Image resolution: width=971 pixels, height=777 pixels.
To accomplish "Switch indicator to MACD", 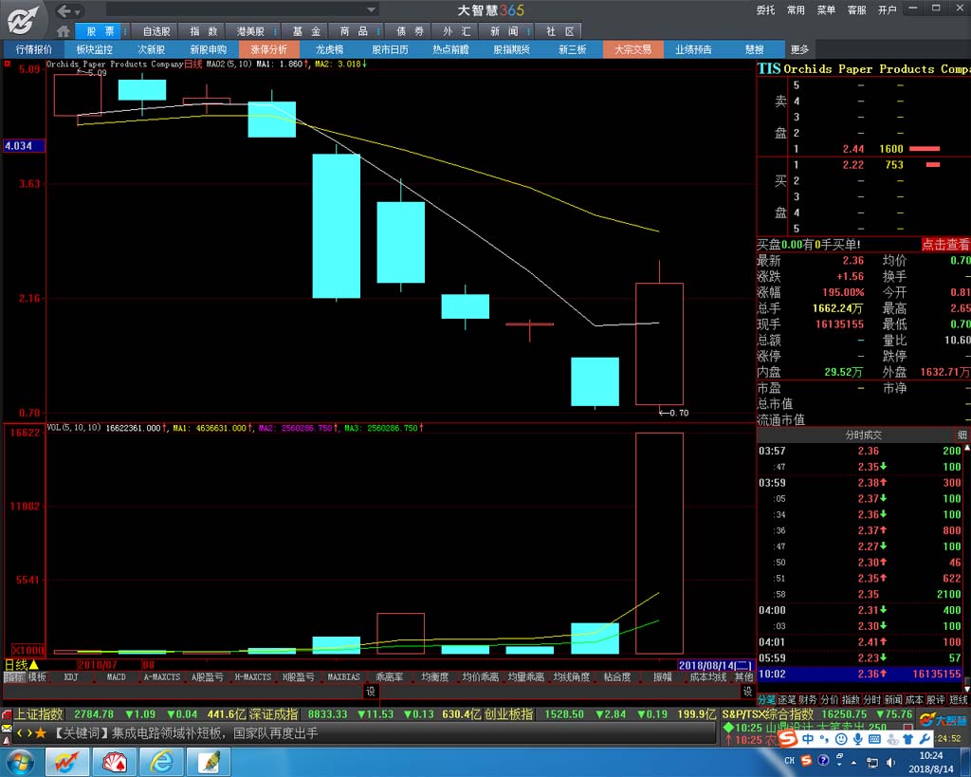I will point(117,677).
